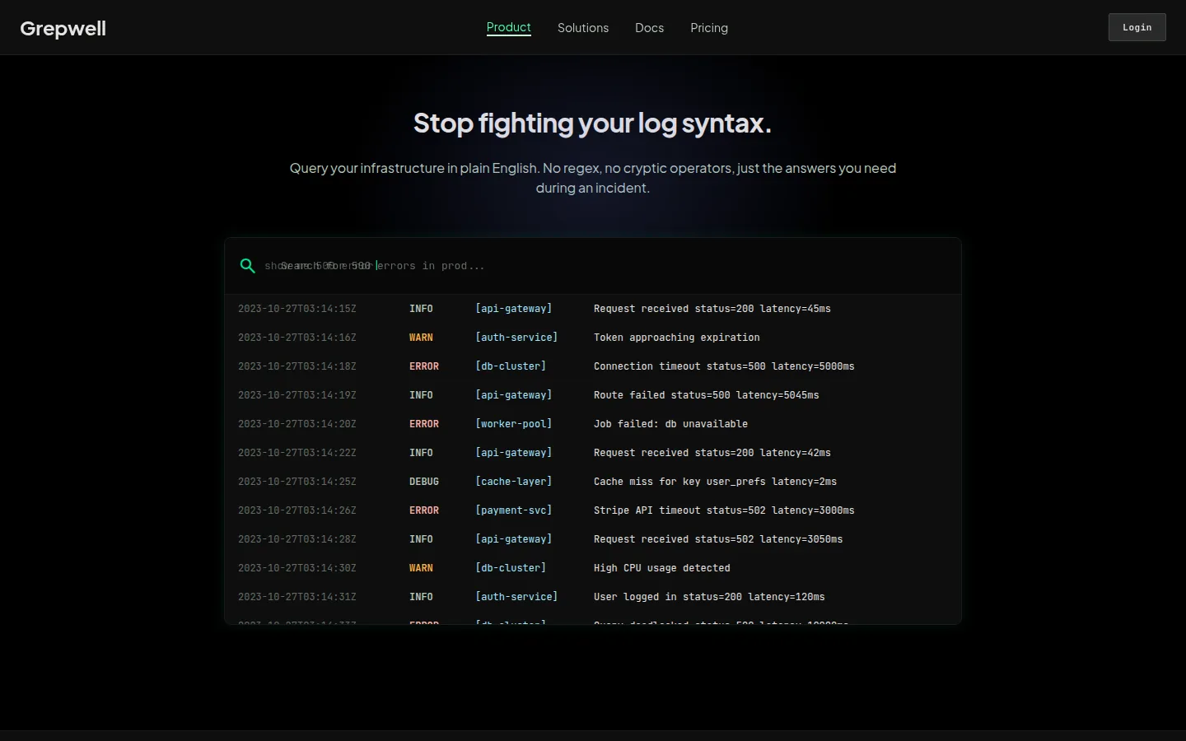The width and height of the screenshot is (1186, 741).
Task: Click the Request received latency=45ms message
Action: [712, 309]
